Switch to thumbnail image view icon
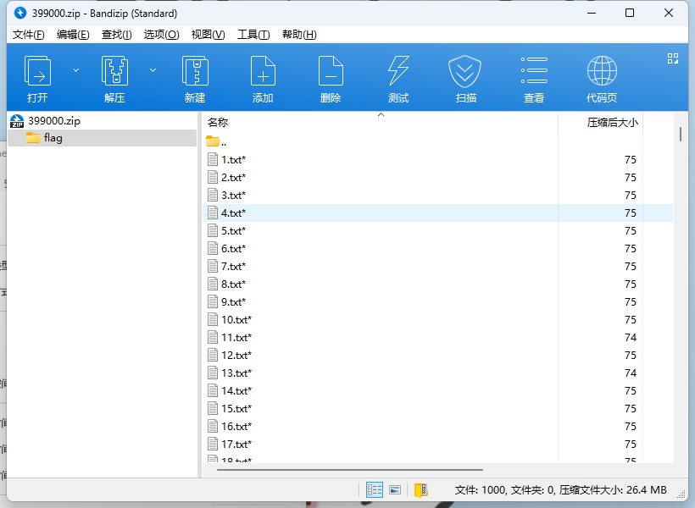Viewport: 695px width, 508px height. (395, 490)
